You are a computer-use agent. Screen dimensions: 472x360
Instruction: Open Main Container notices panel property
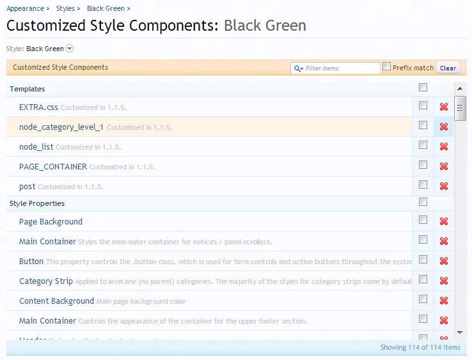[x=47, y=242]
